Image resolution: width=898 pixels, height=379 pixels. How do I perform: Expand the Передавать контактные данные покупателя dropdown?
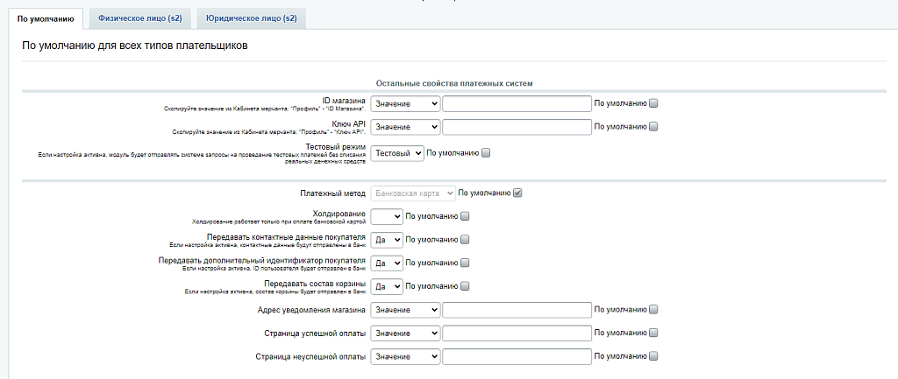tap(386, 240)
